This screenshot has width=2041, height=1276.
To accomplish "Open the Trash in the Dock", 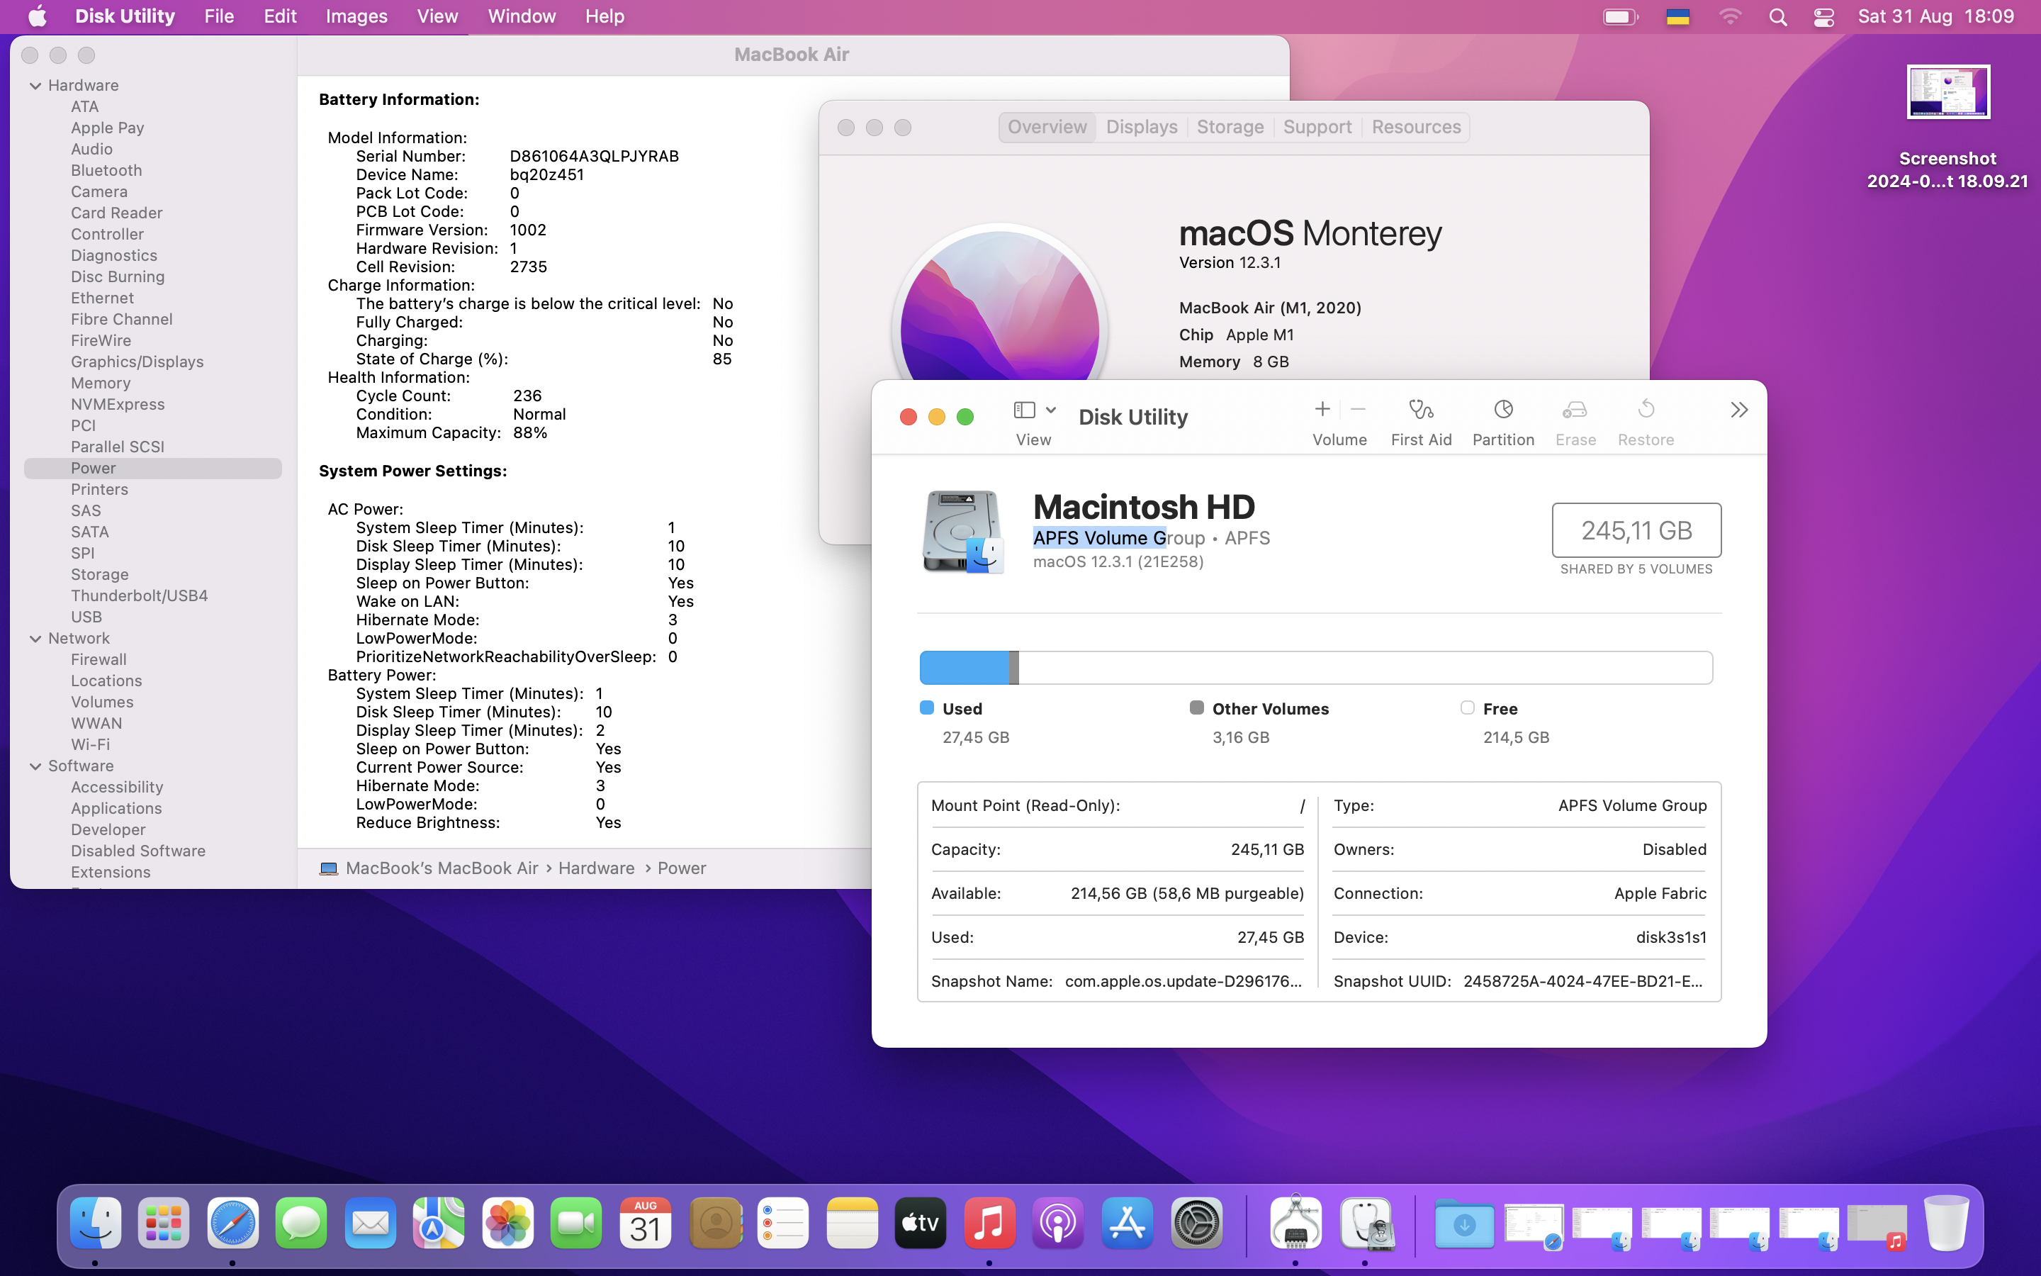I will click(1947, 1222).
